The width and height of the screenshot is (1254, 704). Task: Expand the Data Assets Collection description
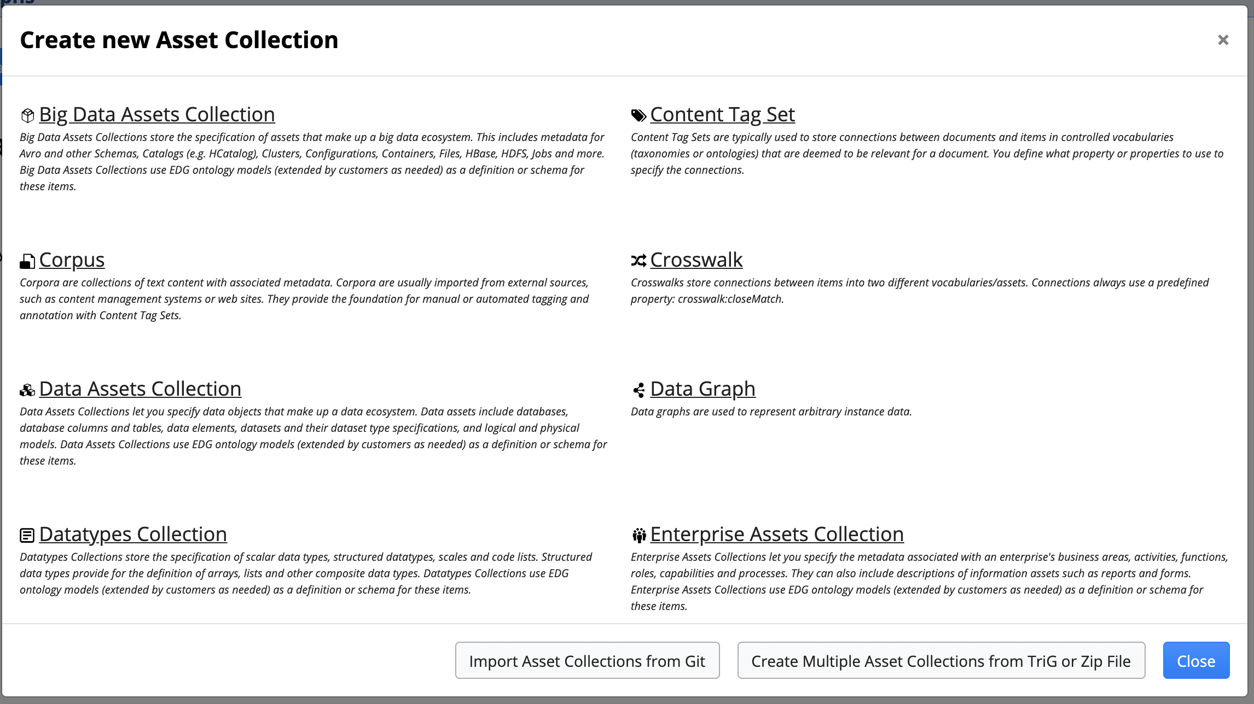tap(140, 388)
